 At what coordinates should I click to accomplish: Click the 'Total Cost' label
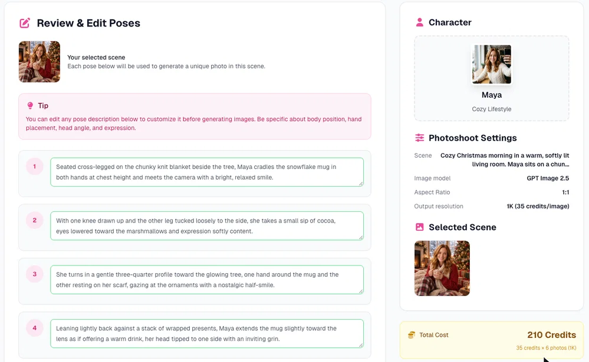click(434, 334)
